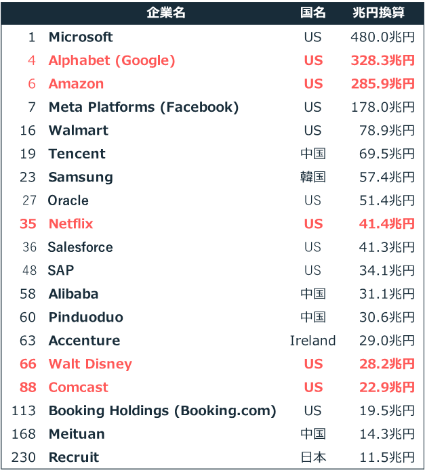Select the Alibaba company name
Image resolution: width=425 pixels, height=470 pixels.
pos(73,294)
